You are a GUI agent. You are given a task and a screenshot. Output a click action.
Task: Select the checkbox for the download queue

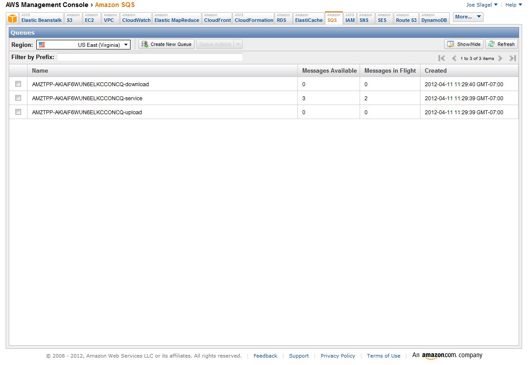(x=18, y=84)
